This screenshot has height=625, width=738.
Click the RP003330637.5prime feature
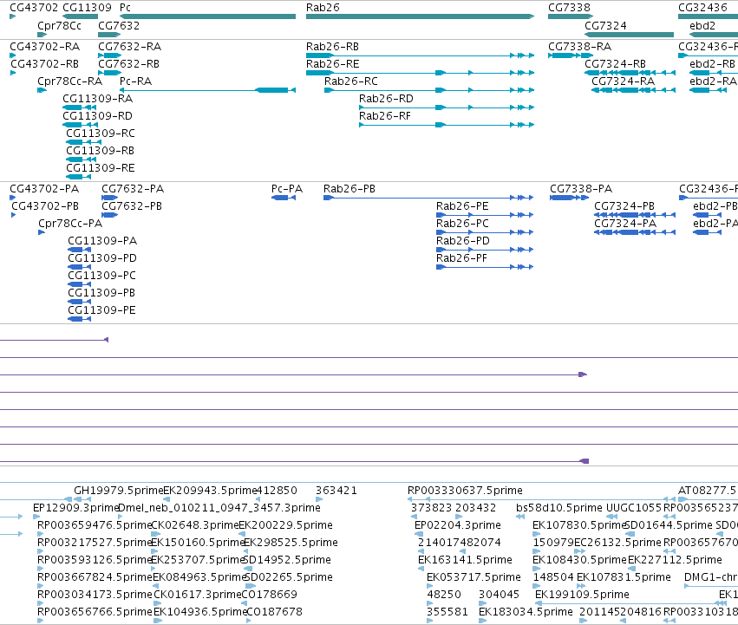pos(465,491)
